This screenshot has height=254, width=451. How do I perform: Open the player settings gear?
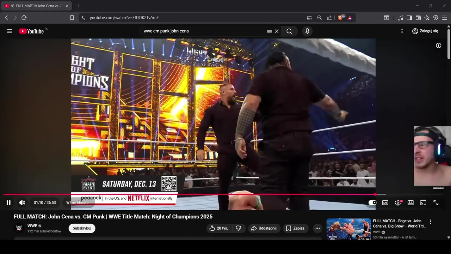(x=398, y=202)
